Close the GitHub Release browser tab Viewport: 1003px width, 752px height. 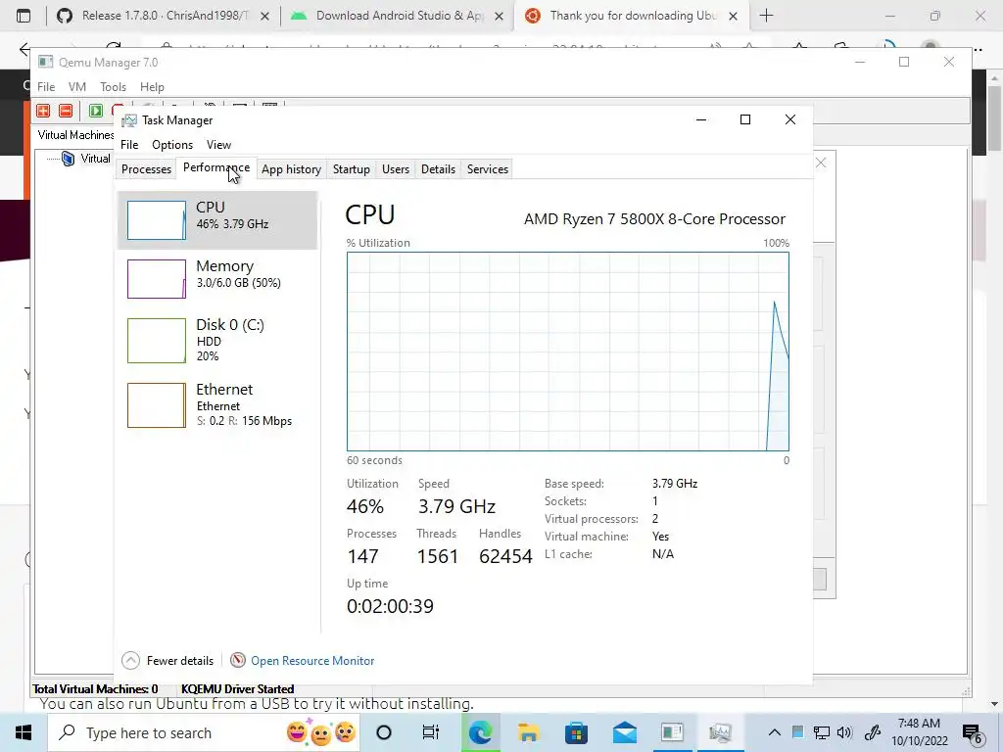coord(264,16)
